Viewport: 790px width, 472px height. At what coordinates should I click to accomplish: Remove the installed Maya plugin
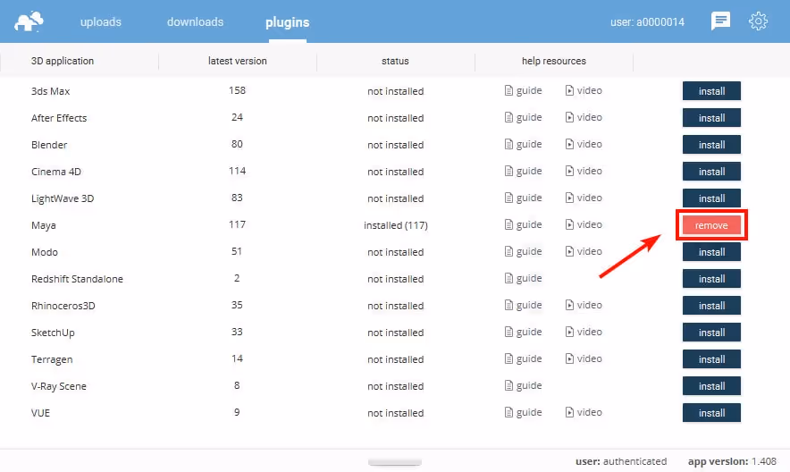[711, 225]
